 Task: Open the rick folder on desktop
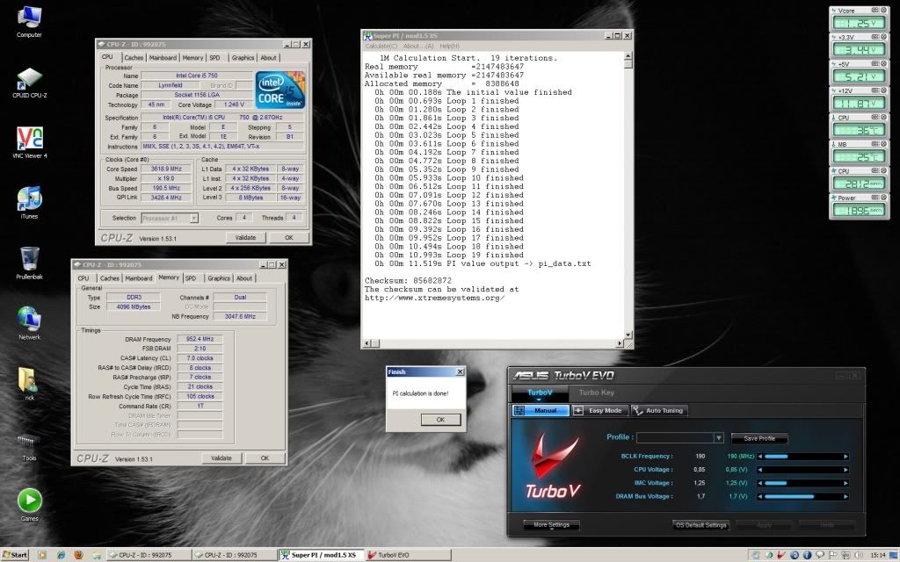29,379
